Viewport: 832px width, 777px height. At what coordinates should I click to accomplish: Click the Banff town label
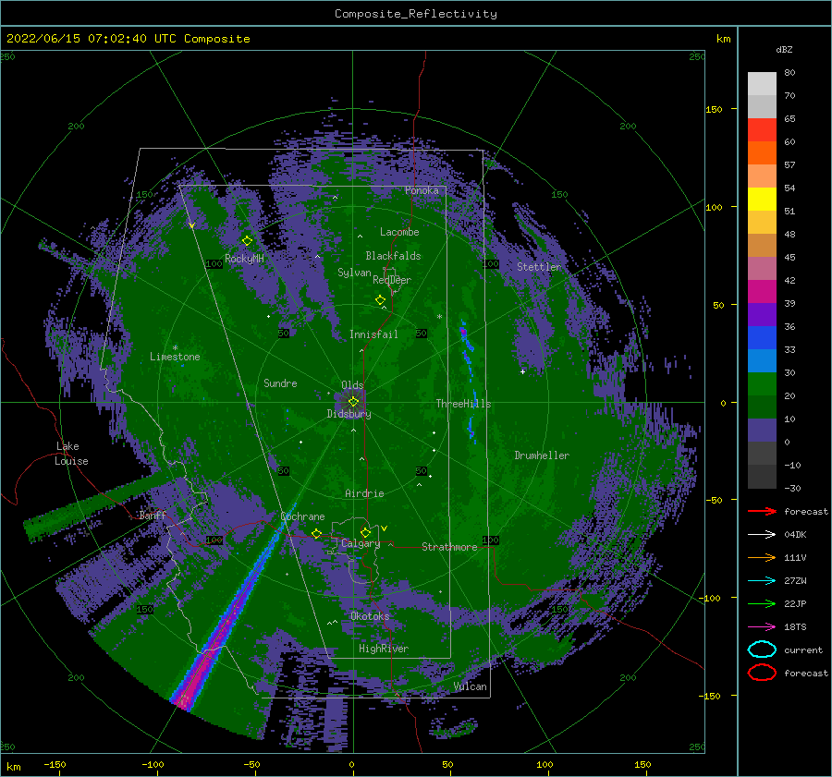[x=153, y=515]
